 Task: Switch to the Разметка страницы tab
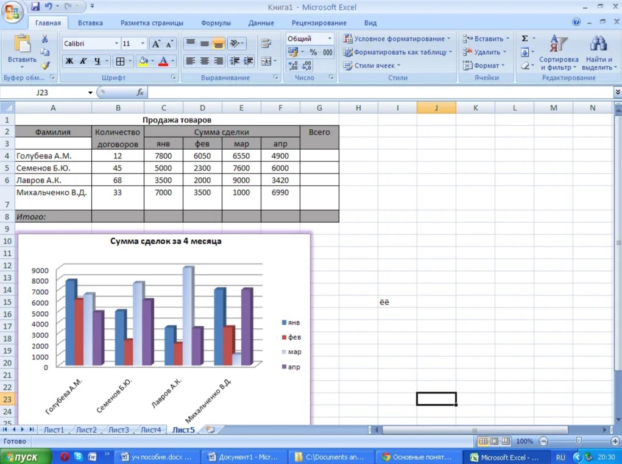coord(152,23)
